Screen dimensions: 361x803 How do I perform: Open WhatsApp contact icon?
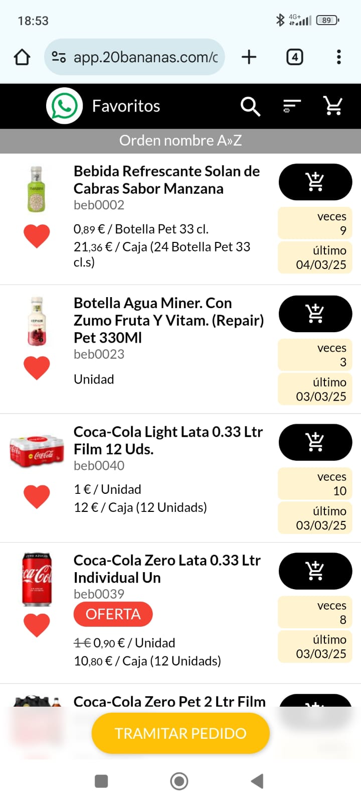(65, 106)
